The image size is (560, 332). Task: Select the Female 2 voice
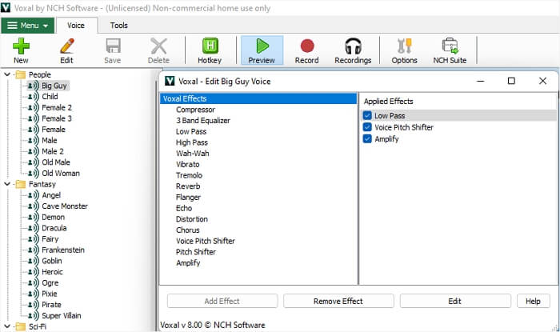coord(57,107)
